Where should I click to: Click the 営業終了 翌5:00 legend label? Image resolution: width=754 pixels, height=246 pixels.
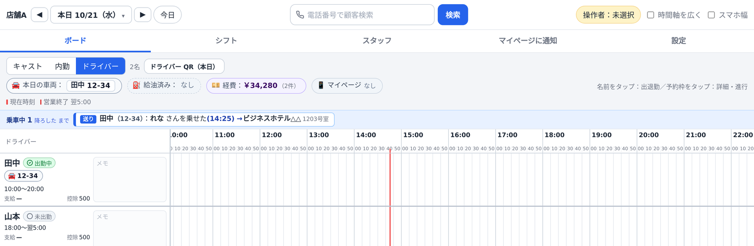(x=66, y=102)
